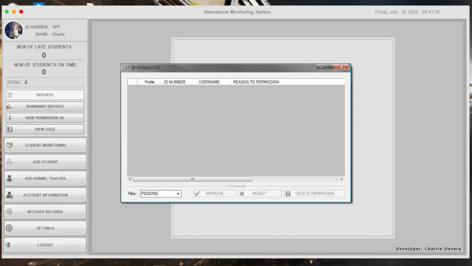Click the Recover Records history icon
This screenshot has width=472, height=266.
point(9,212)
